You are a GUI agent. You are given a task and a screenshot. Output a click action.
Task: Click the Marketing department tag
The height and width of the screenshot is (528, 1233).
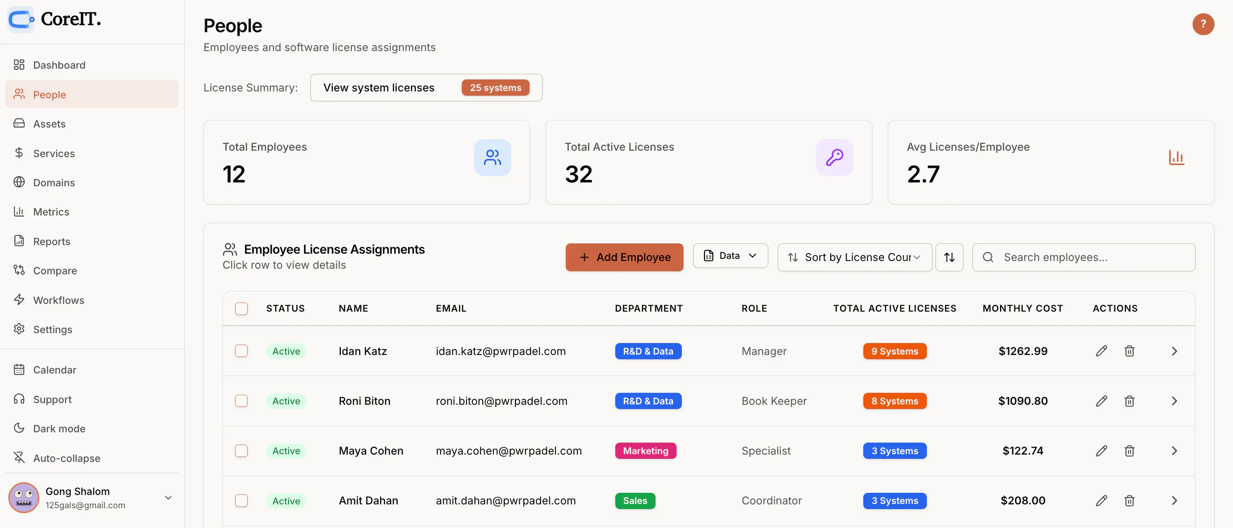click(x=645, y=451)
